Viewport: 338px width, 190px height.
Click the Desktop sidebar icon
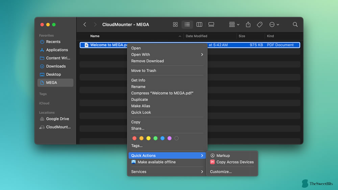[42, 74]
